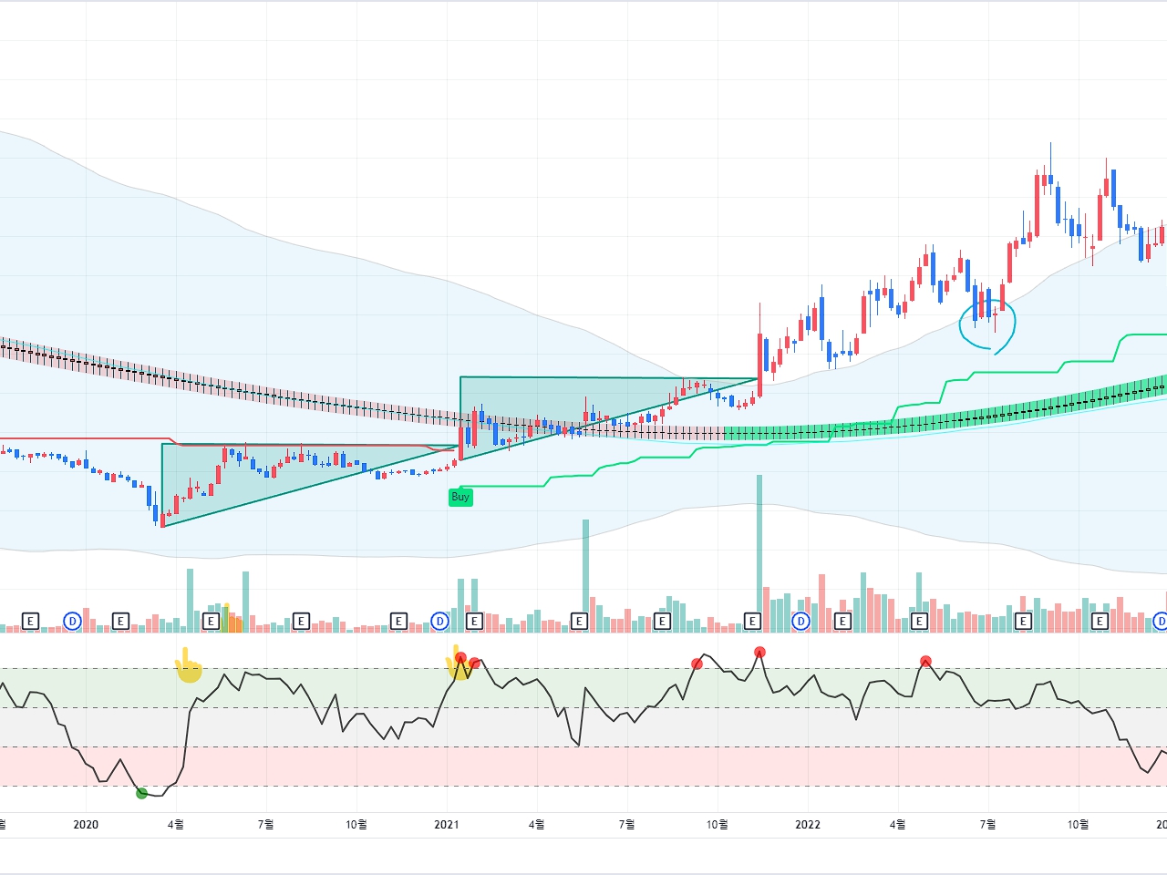The width and height of the screenshot is (1167, 875).
Task: Click the 2021 label on the time axis
Action: point(447,825)
